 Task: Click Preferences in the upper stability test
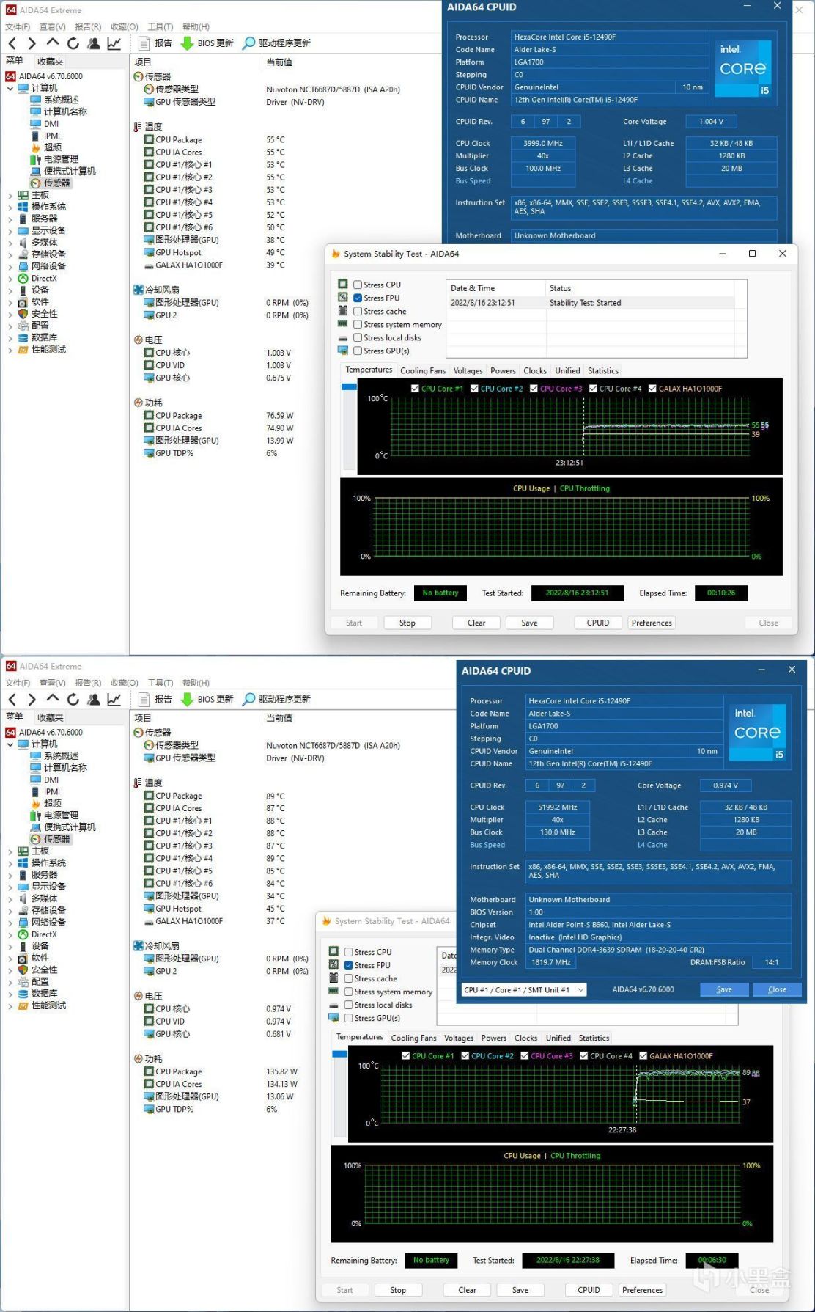652,623
